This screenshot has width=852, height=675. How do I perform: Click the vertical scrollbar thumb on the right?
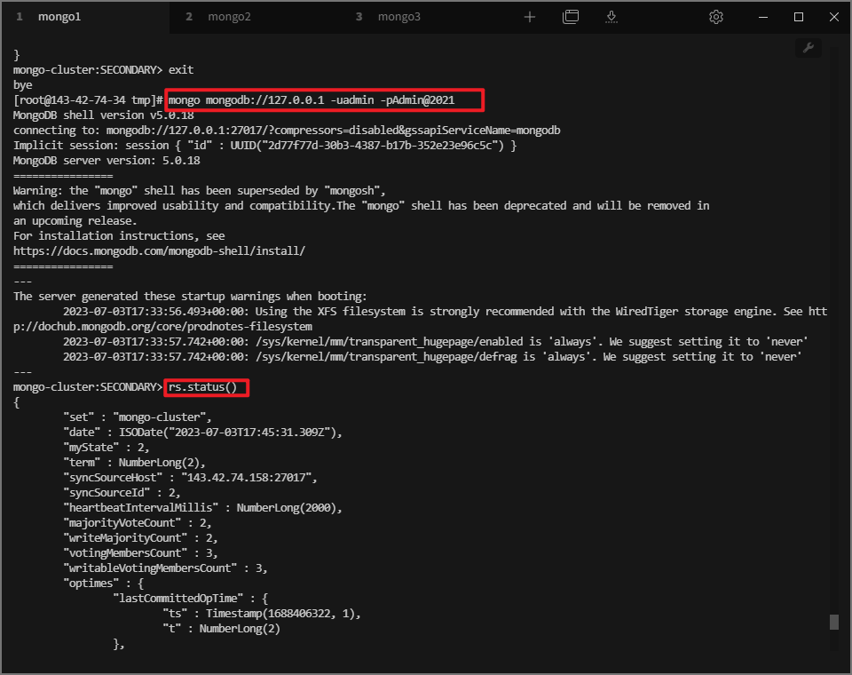(x=833, y=622)
